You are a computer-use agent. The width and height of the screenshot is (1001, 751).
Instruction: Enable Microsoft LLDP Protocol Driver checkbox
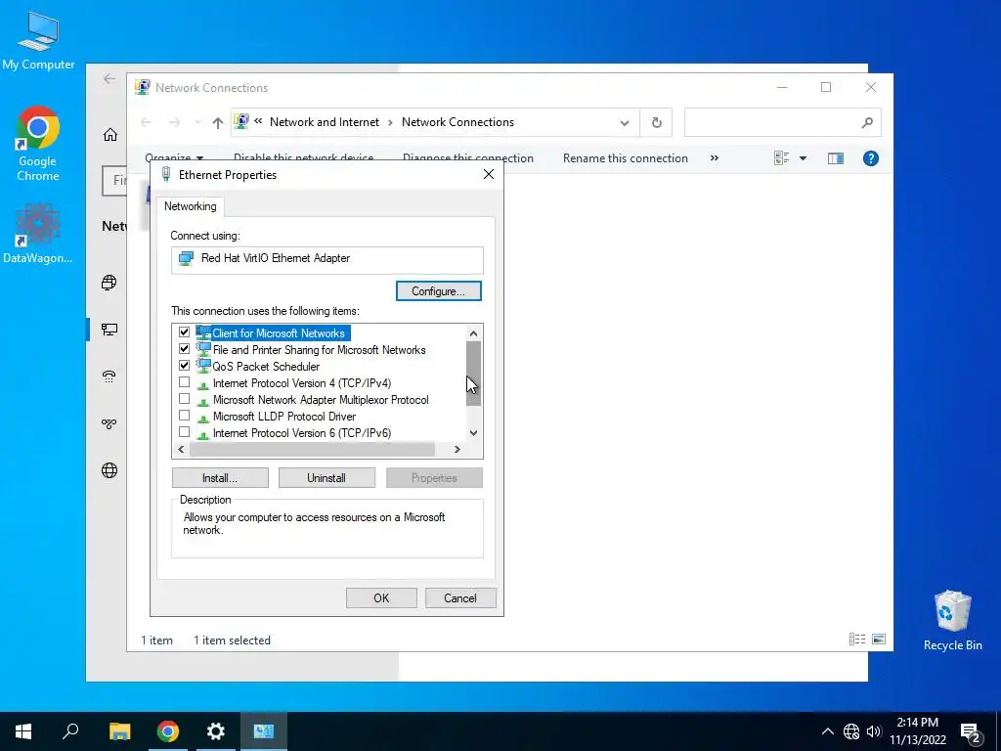pos(184,415)
